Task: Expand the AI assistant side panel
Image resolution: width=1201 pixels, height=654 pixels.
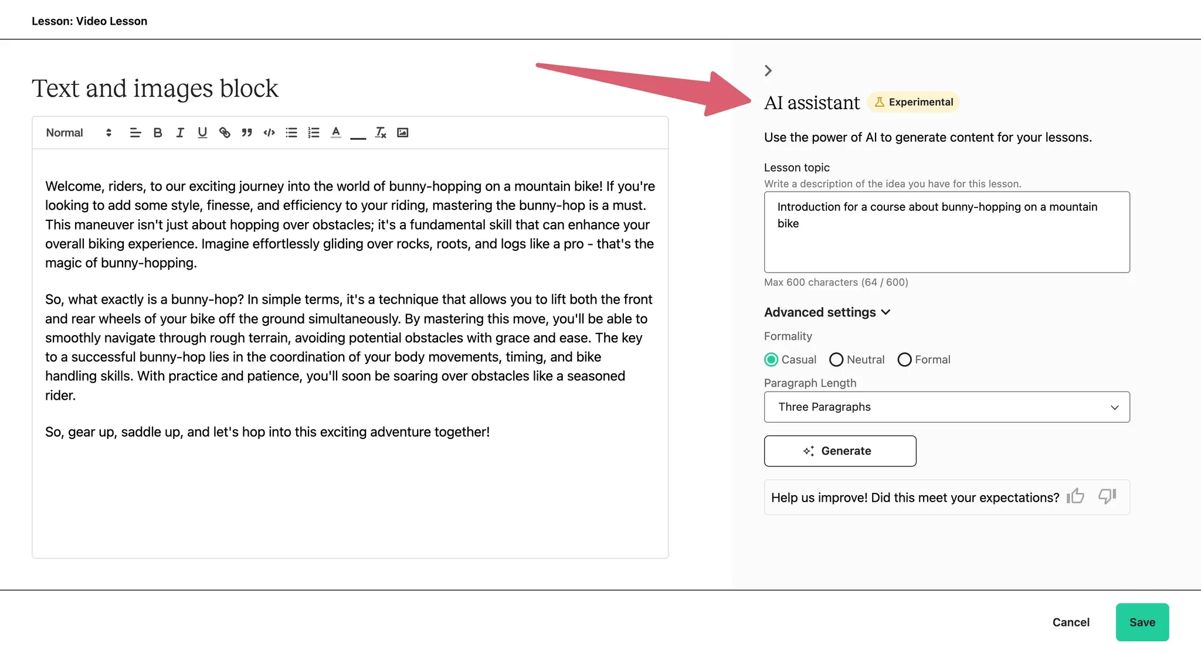Action: 770,71
